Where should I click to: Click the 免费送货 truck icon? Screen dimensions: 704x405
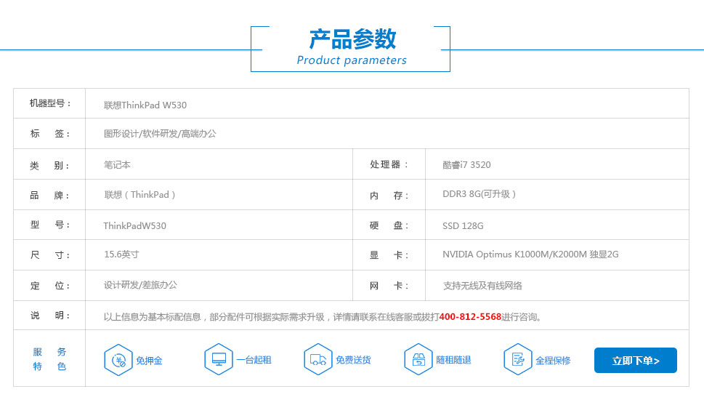coord(318,359)
